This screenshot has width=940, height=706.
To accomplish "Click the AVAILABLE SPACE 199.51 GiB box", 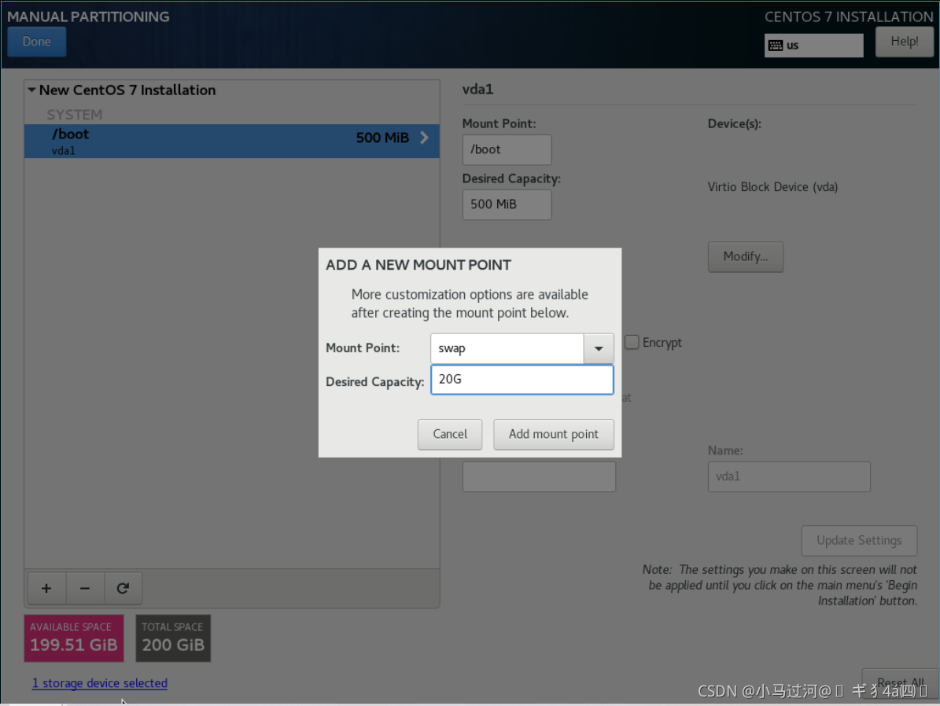I will (74, 638).
